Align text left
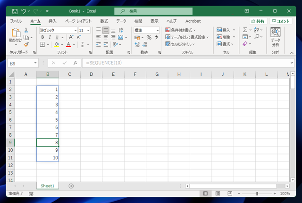 click(x=99, y=37)
